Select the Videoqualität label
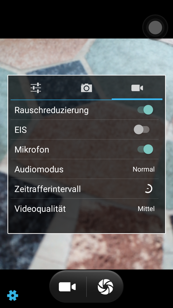This screenshot has height=308, width=173. click(x=40, y=209)
